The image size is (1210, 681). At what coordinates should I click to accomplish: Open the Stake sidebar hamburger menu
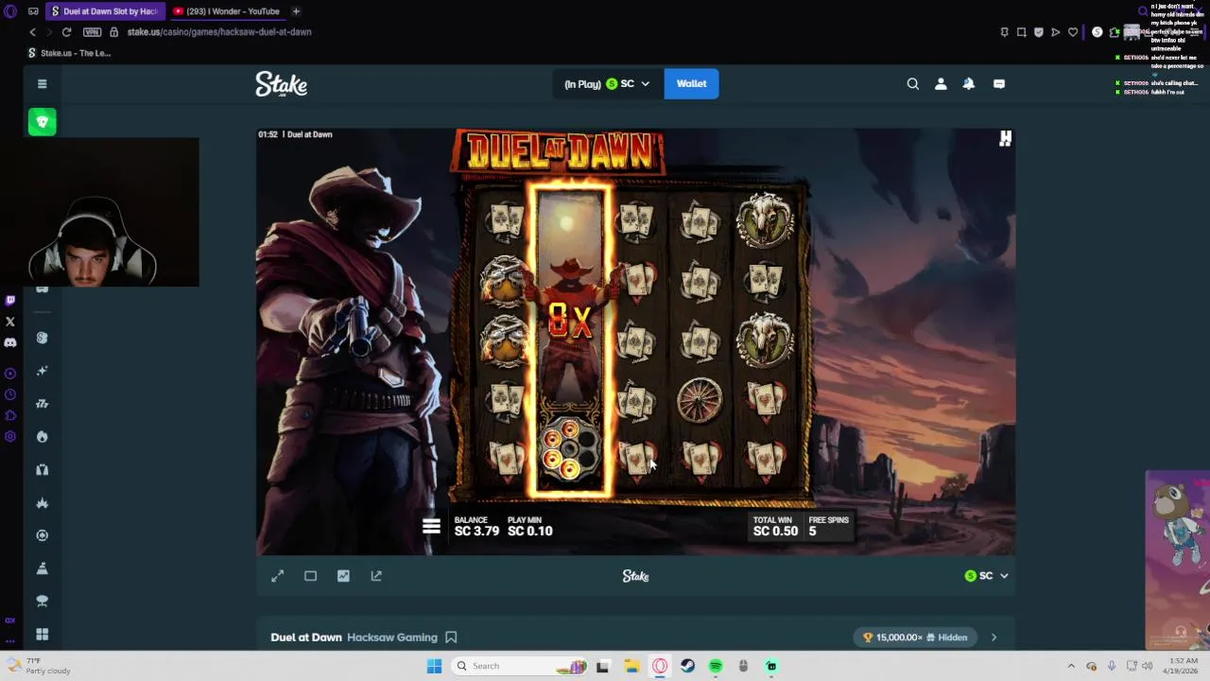pyautogui.click(x=42, y=84)
